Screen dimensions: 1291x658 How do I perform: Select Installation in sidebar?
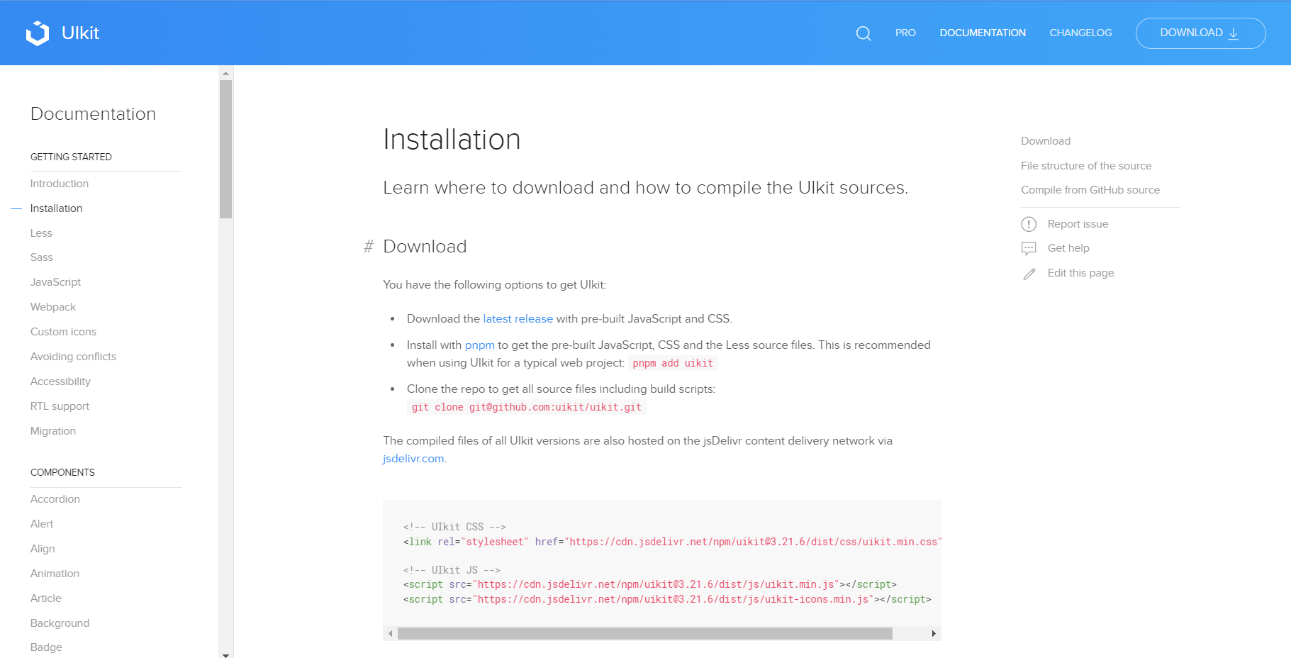(x=56, y=208)
